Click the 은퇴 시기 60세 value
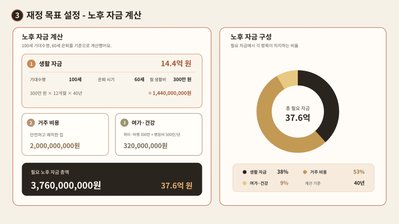Image resolution: width=399 pixels, height=224 pixels. point(139,80)
